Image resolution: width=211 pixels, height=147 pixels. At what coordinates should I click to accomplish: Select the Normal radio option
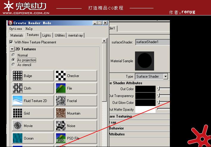pos(13,55)
